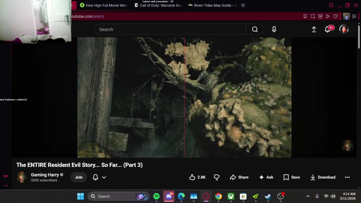Click the GX sidebar icon
The image size is (361, 203).
coord(6,176)
